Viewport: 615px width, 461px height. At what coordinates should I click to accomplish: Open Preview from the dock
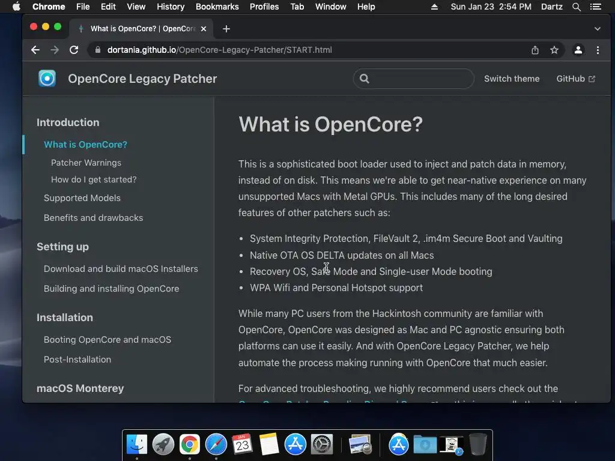click(360, 445)
